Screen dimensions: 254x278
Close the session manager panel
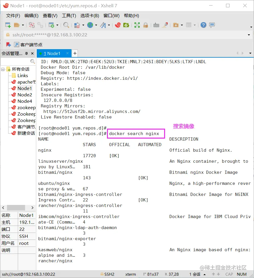pyautogui.click(x=32, y=53)
